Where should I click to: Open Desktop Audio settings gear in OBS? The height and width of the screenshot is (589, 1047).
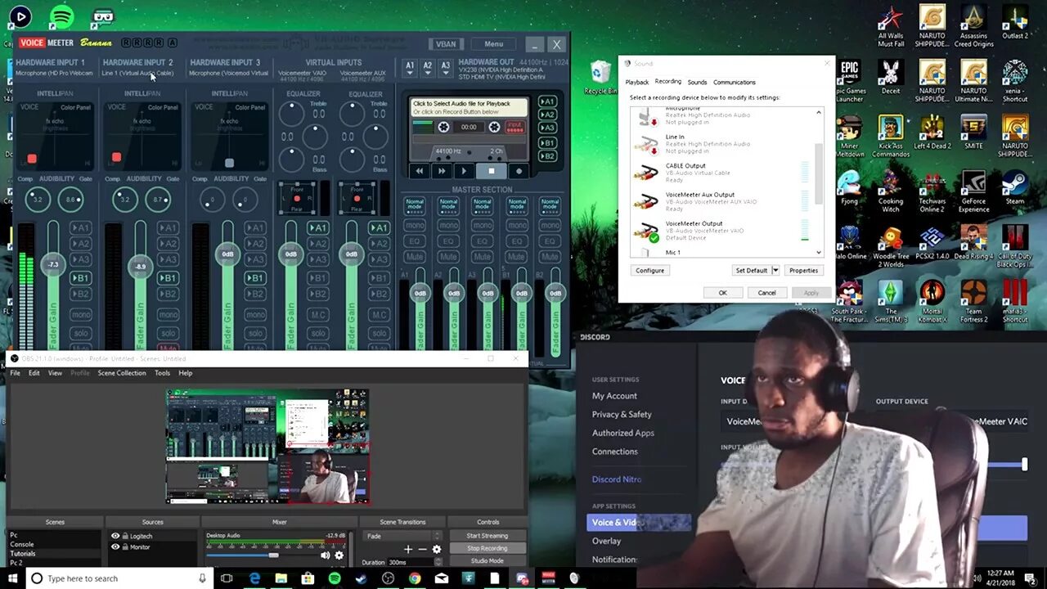[339, 555]
